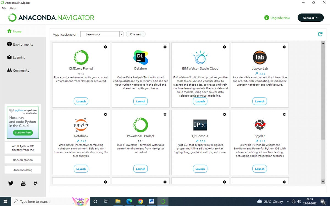Image resolution: width=330 pixels, height=206 pixels.
Task: Click the YouTube icon in sidebar
Action: point(23,183)
